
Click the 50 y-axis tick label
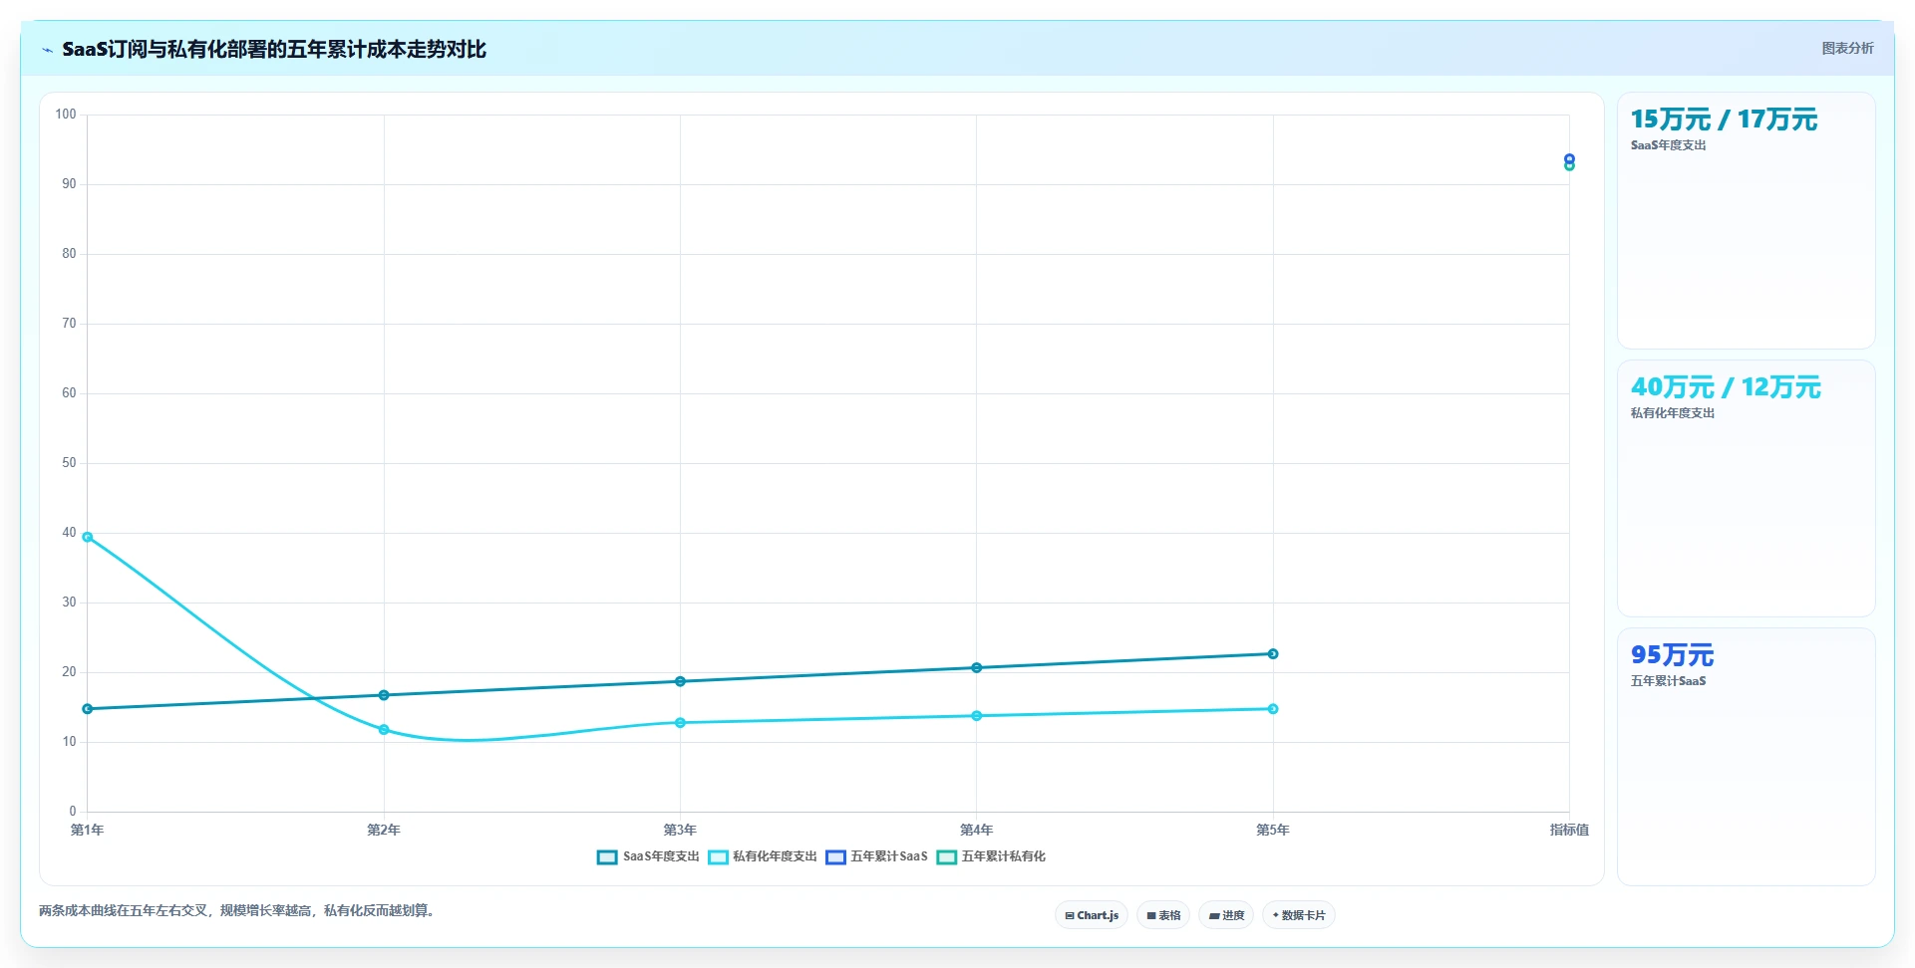click(69, 463)
